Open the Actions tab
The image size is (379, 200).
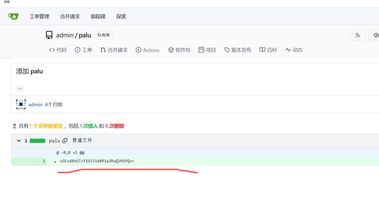tap(147, 50)
